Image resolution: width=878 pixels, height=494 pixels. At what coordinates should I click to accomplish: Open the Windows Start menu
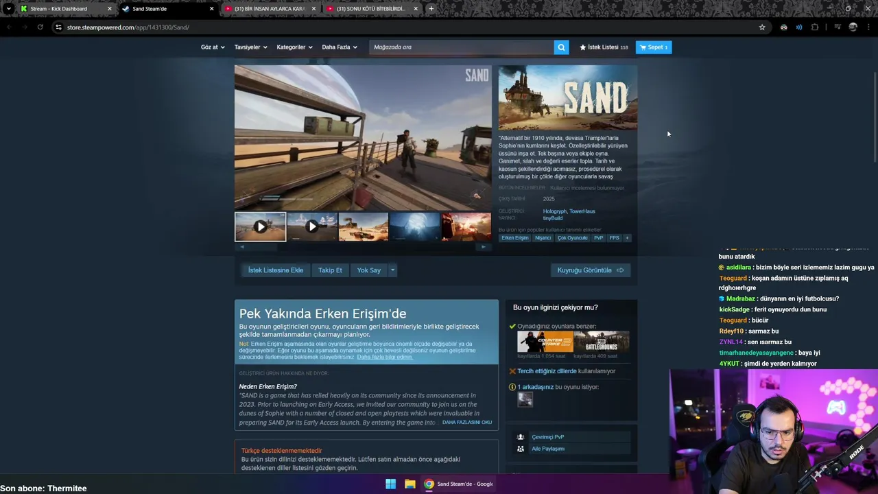pyautogui.click(x=390, y=484)
